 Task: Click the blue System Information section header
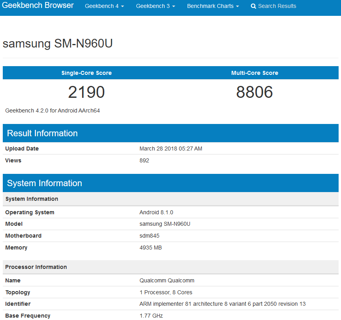(170, 183)
